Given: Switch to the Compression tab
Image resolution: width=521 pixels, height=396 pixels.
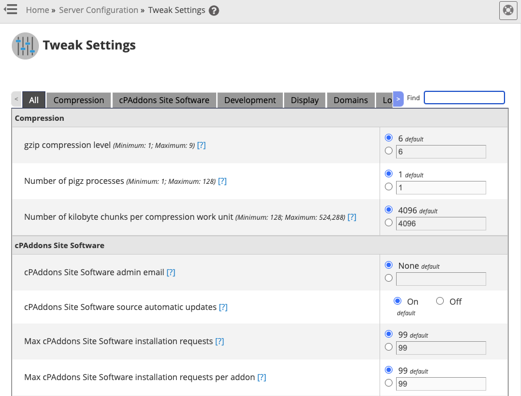Looking at the screenshot, I should pos(78,100).
